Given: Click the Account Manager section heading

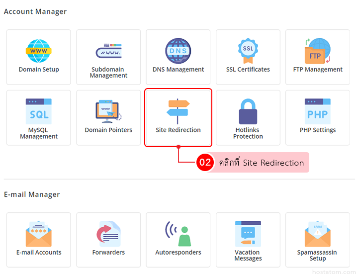Looking at the screenshot, I should click(35, 11).
